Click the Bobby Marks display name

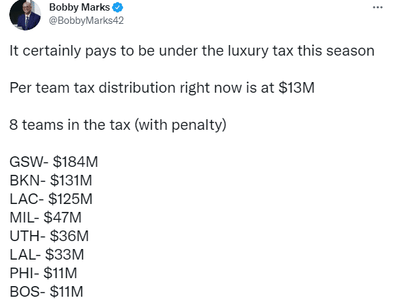(79, 7)
